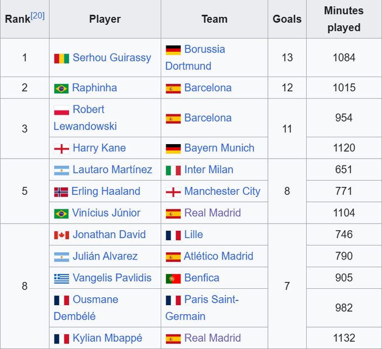Click the Canada flag next to Jonathan David
Screen dimensions: 382x349
61,235
